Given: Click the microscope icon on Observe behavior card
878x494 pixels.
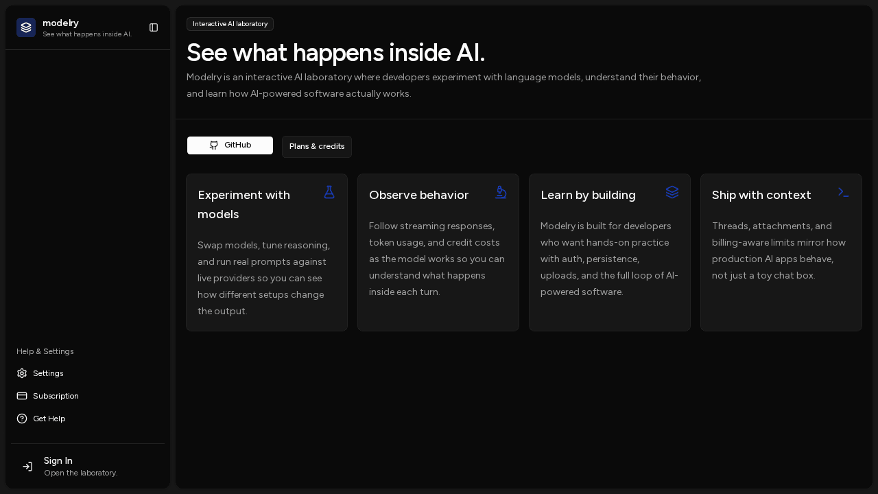Looking at the screenshot, I should 501,192.
